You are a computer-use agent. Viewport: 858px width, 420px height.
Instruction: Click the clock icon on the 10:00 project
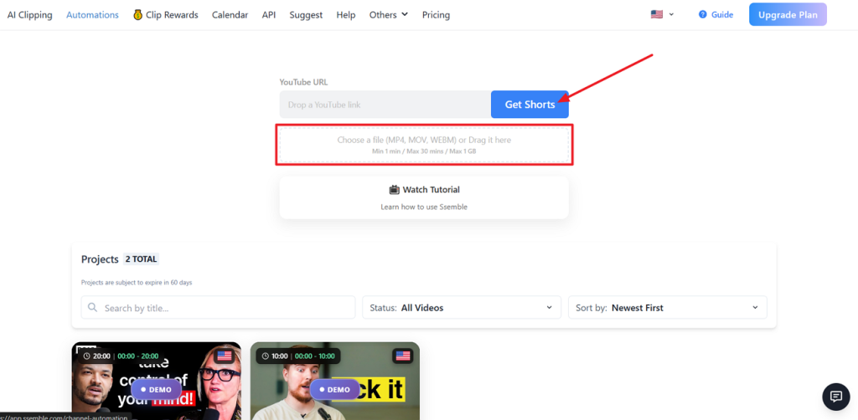coord(266,356)
